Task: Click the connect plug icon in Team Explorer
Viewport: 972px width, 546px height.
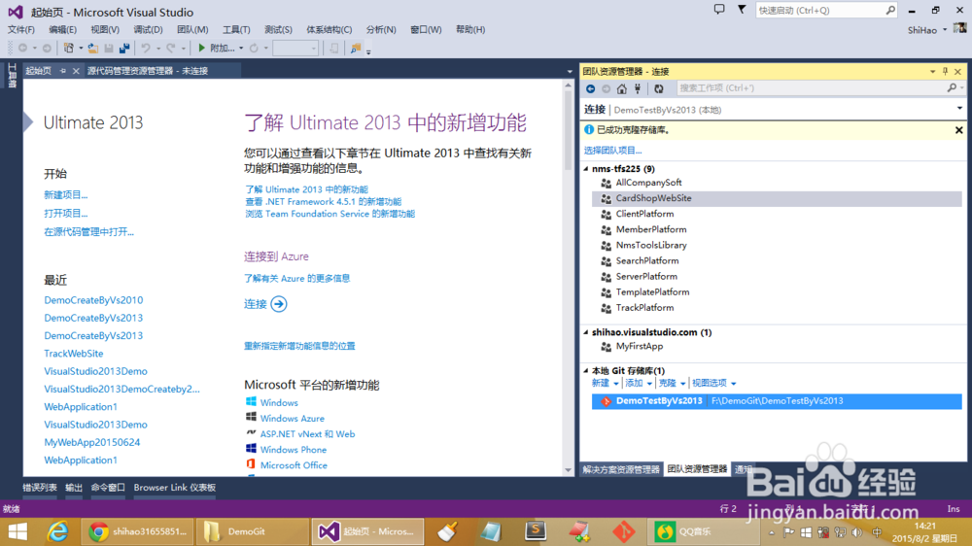Action: pyautogui.click(x=638, y=88)
